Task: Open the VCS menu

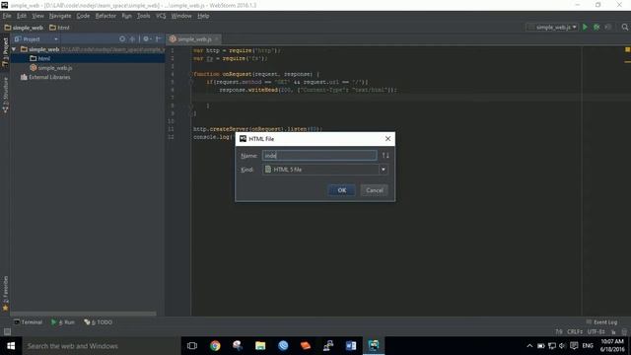Action: (161, 16)
